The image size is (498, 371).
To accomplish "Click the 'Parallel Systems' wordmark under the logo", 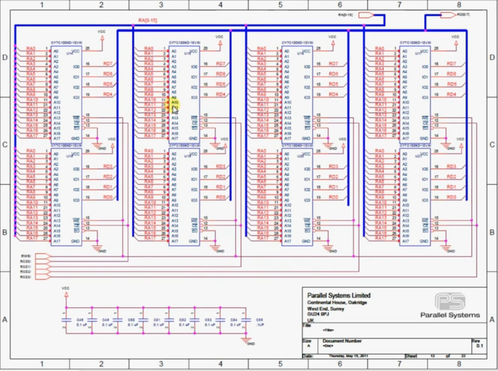I will [450, 315].
